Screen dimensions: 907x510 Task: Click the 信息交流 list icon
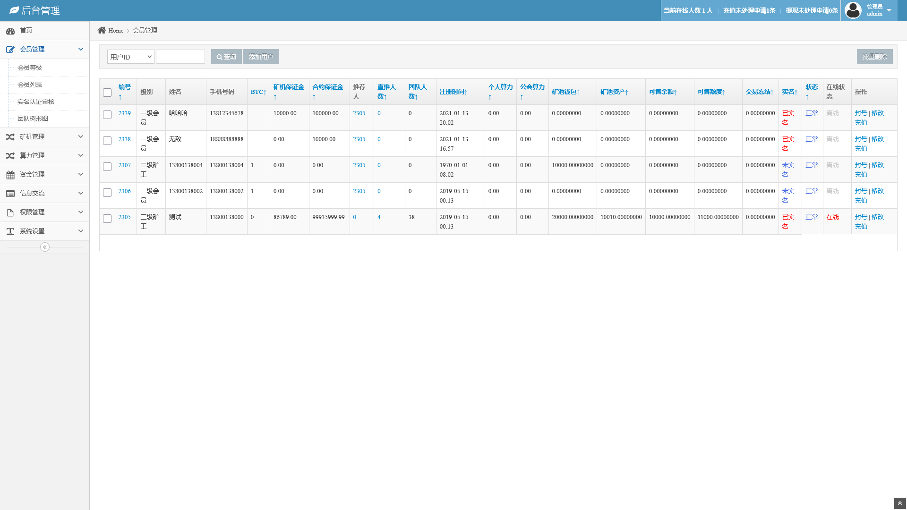[x=10, y=194]
